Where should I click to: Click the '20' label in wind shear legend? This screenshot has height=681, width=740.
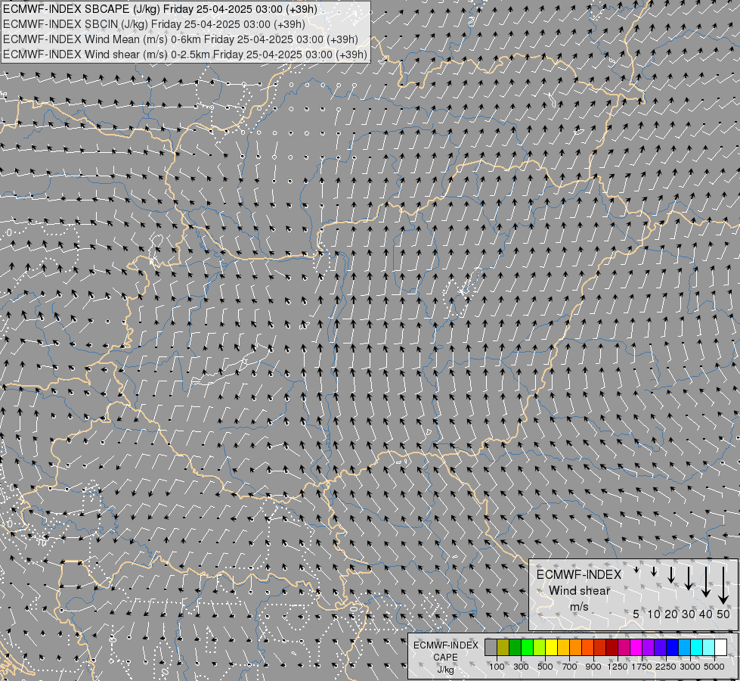point(671,614)
